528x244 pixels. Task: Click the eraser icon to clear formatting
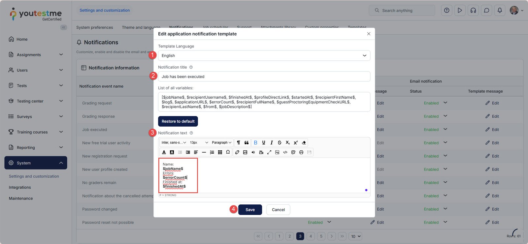click(x=304, y=143)
